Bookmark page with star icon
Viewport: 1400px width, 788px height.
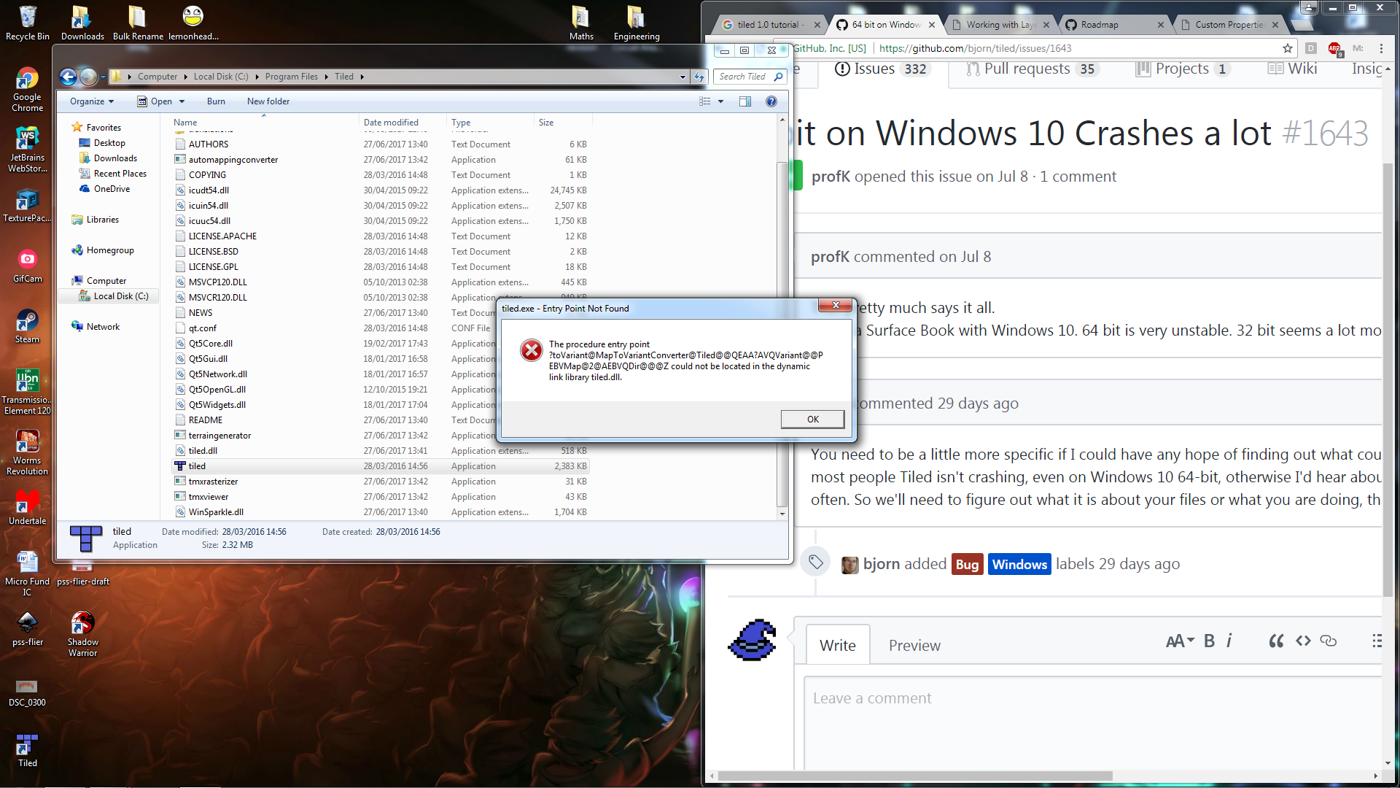pos(1288,48)
